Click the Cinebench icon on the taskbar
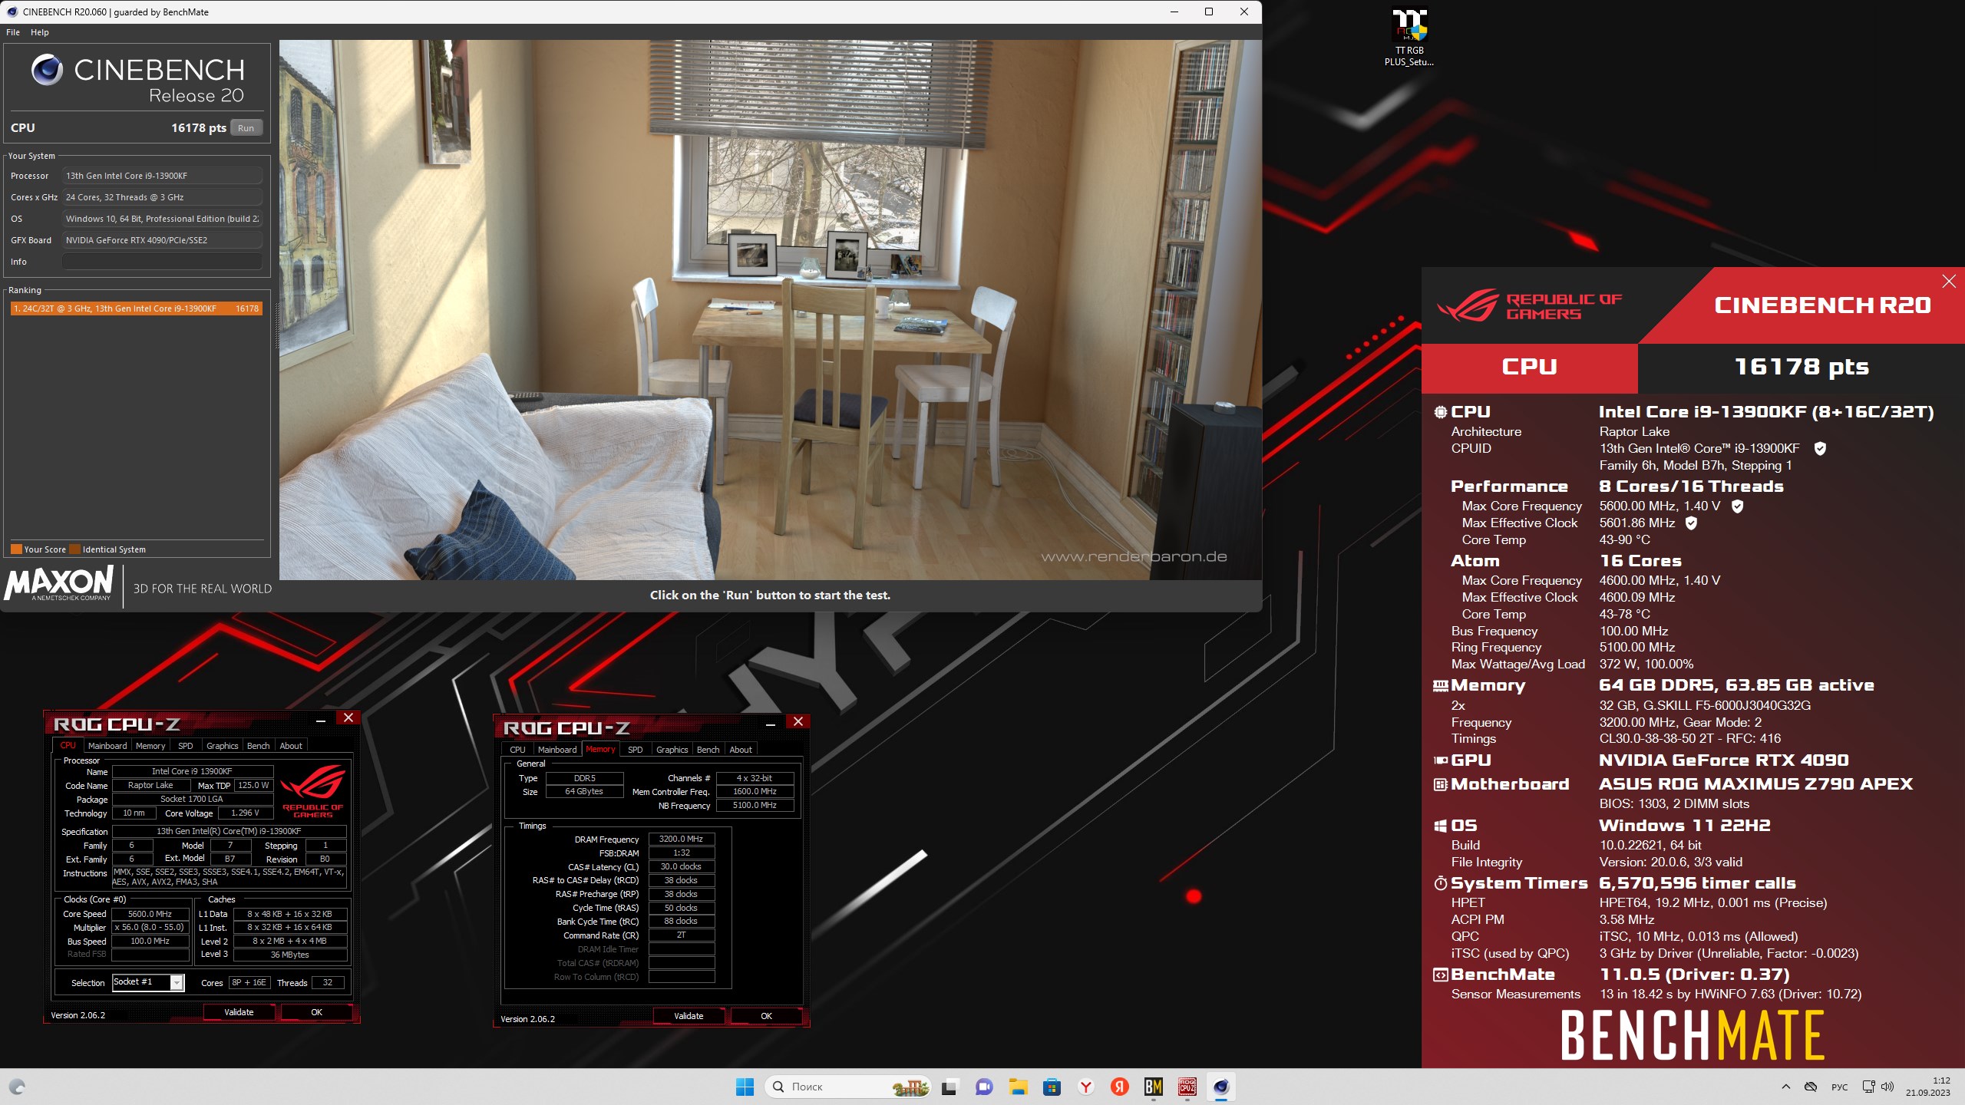Screen dimensions: 1965x1105 click(1221, 1087)
